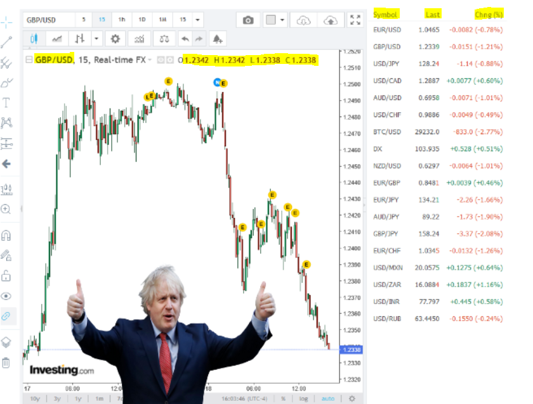Activate the zoom in tool
This screenshot has width=533, height=404.
6,209
